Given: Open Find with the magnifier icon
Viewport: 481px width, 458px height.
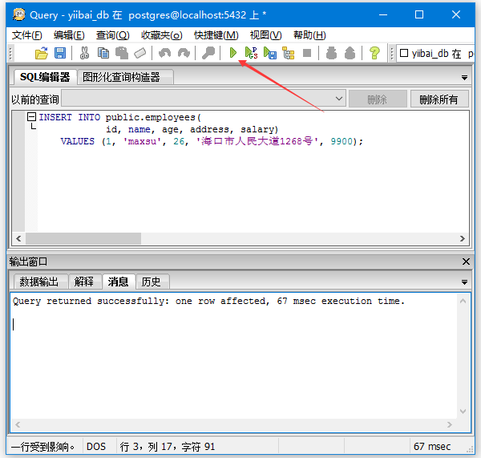Looking at the screenshot, I should [208, 53].
